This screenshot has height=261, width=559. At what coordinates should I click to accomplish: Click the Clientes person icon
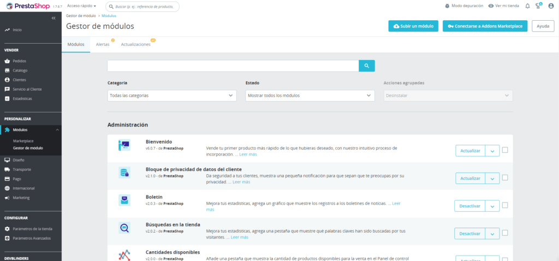(x=7, y=80)
